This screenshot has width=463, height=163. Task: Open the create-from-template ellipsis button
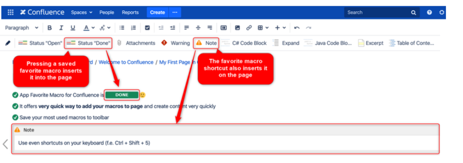175,12
